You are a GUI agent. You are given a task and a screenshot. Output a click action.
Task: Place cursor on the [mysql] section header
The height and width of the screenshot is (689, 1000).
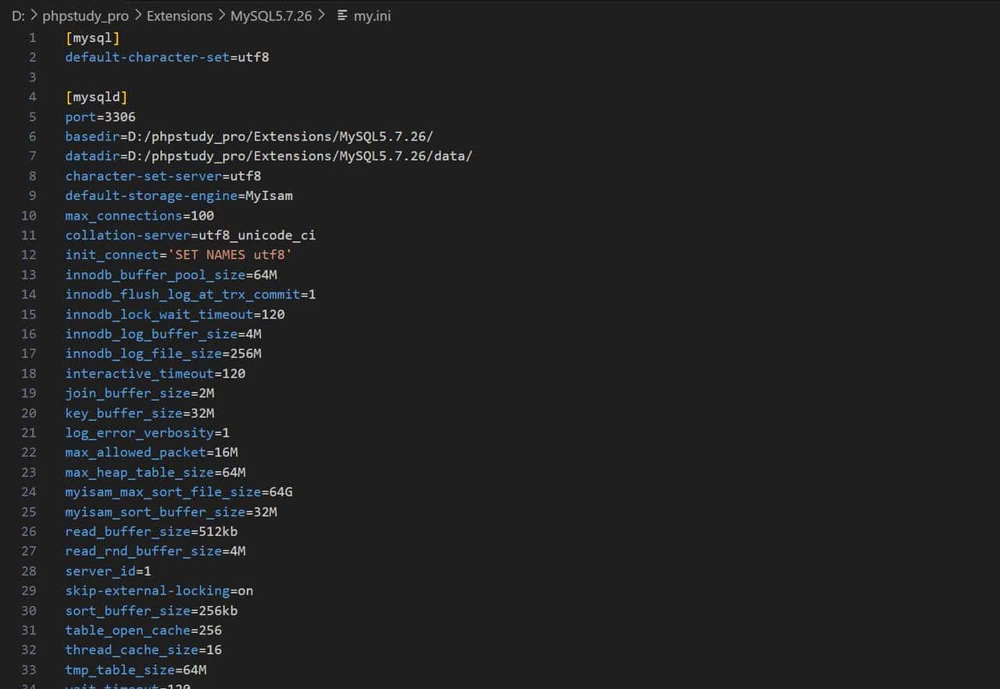[92, 37]
